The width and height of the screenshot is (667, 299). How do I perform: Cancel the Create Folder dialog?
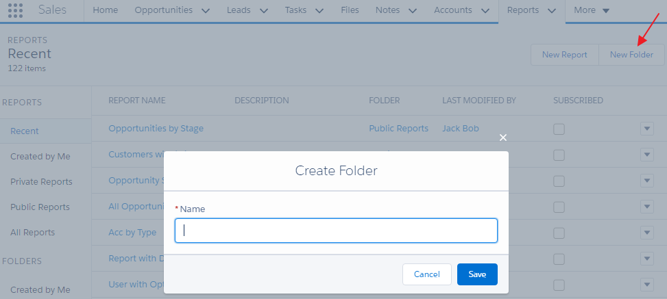[426, 274]
